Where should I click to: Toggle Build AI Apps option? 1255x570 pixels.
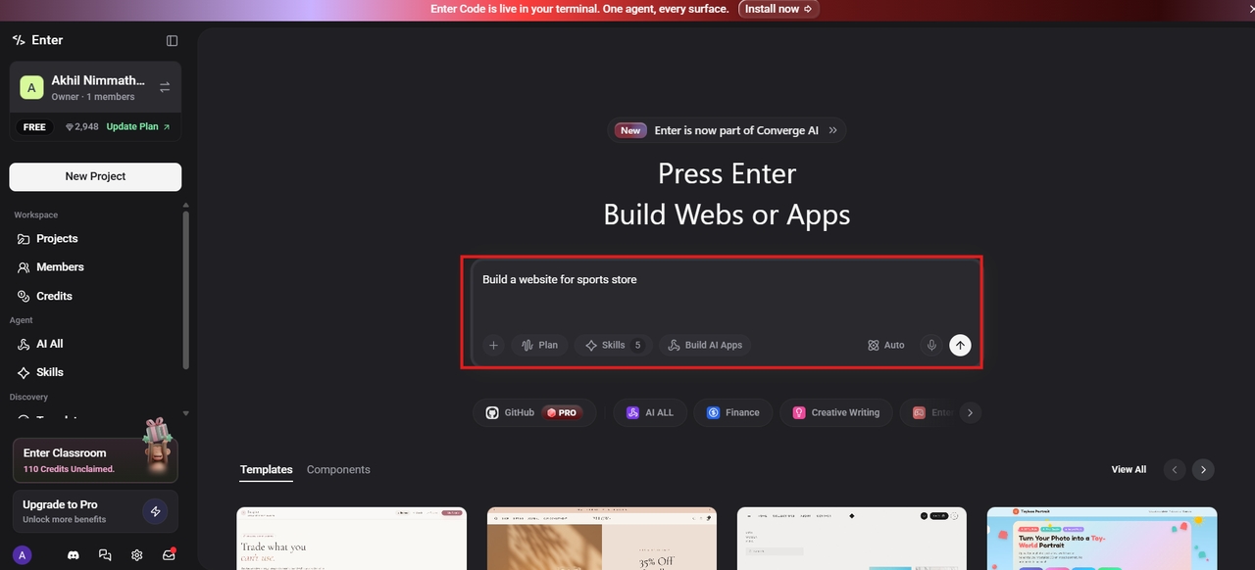(705, 345)
